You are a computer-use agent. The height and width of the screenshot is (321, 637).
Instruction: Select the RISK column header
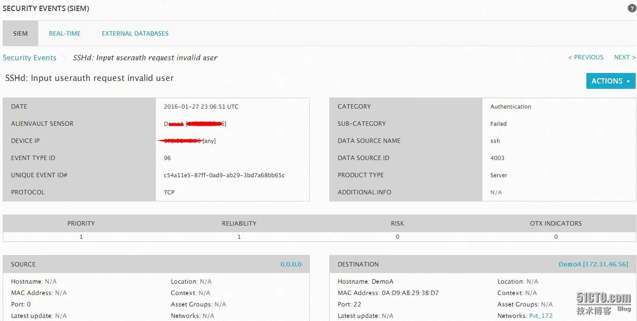coord(397,223)
